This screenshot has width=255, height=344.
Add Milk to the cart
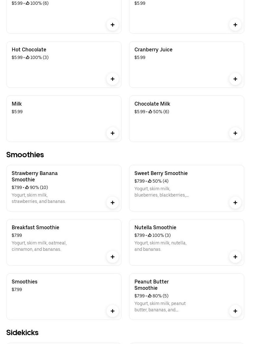click(113, 133)
